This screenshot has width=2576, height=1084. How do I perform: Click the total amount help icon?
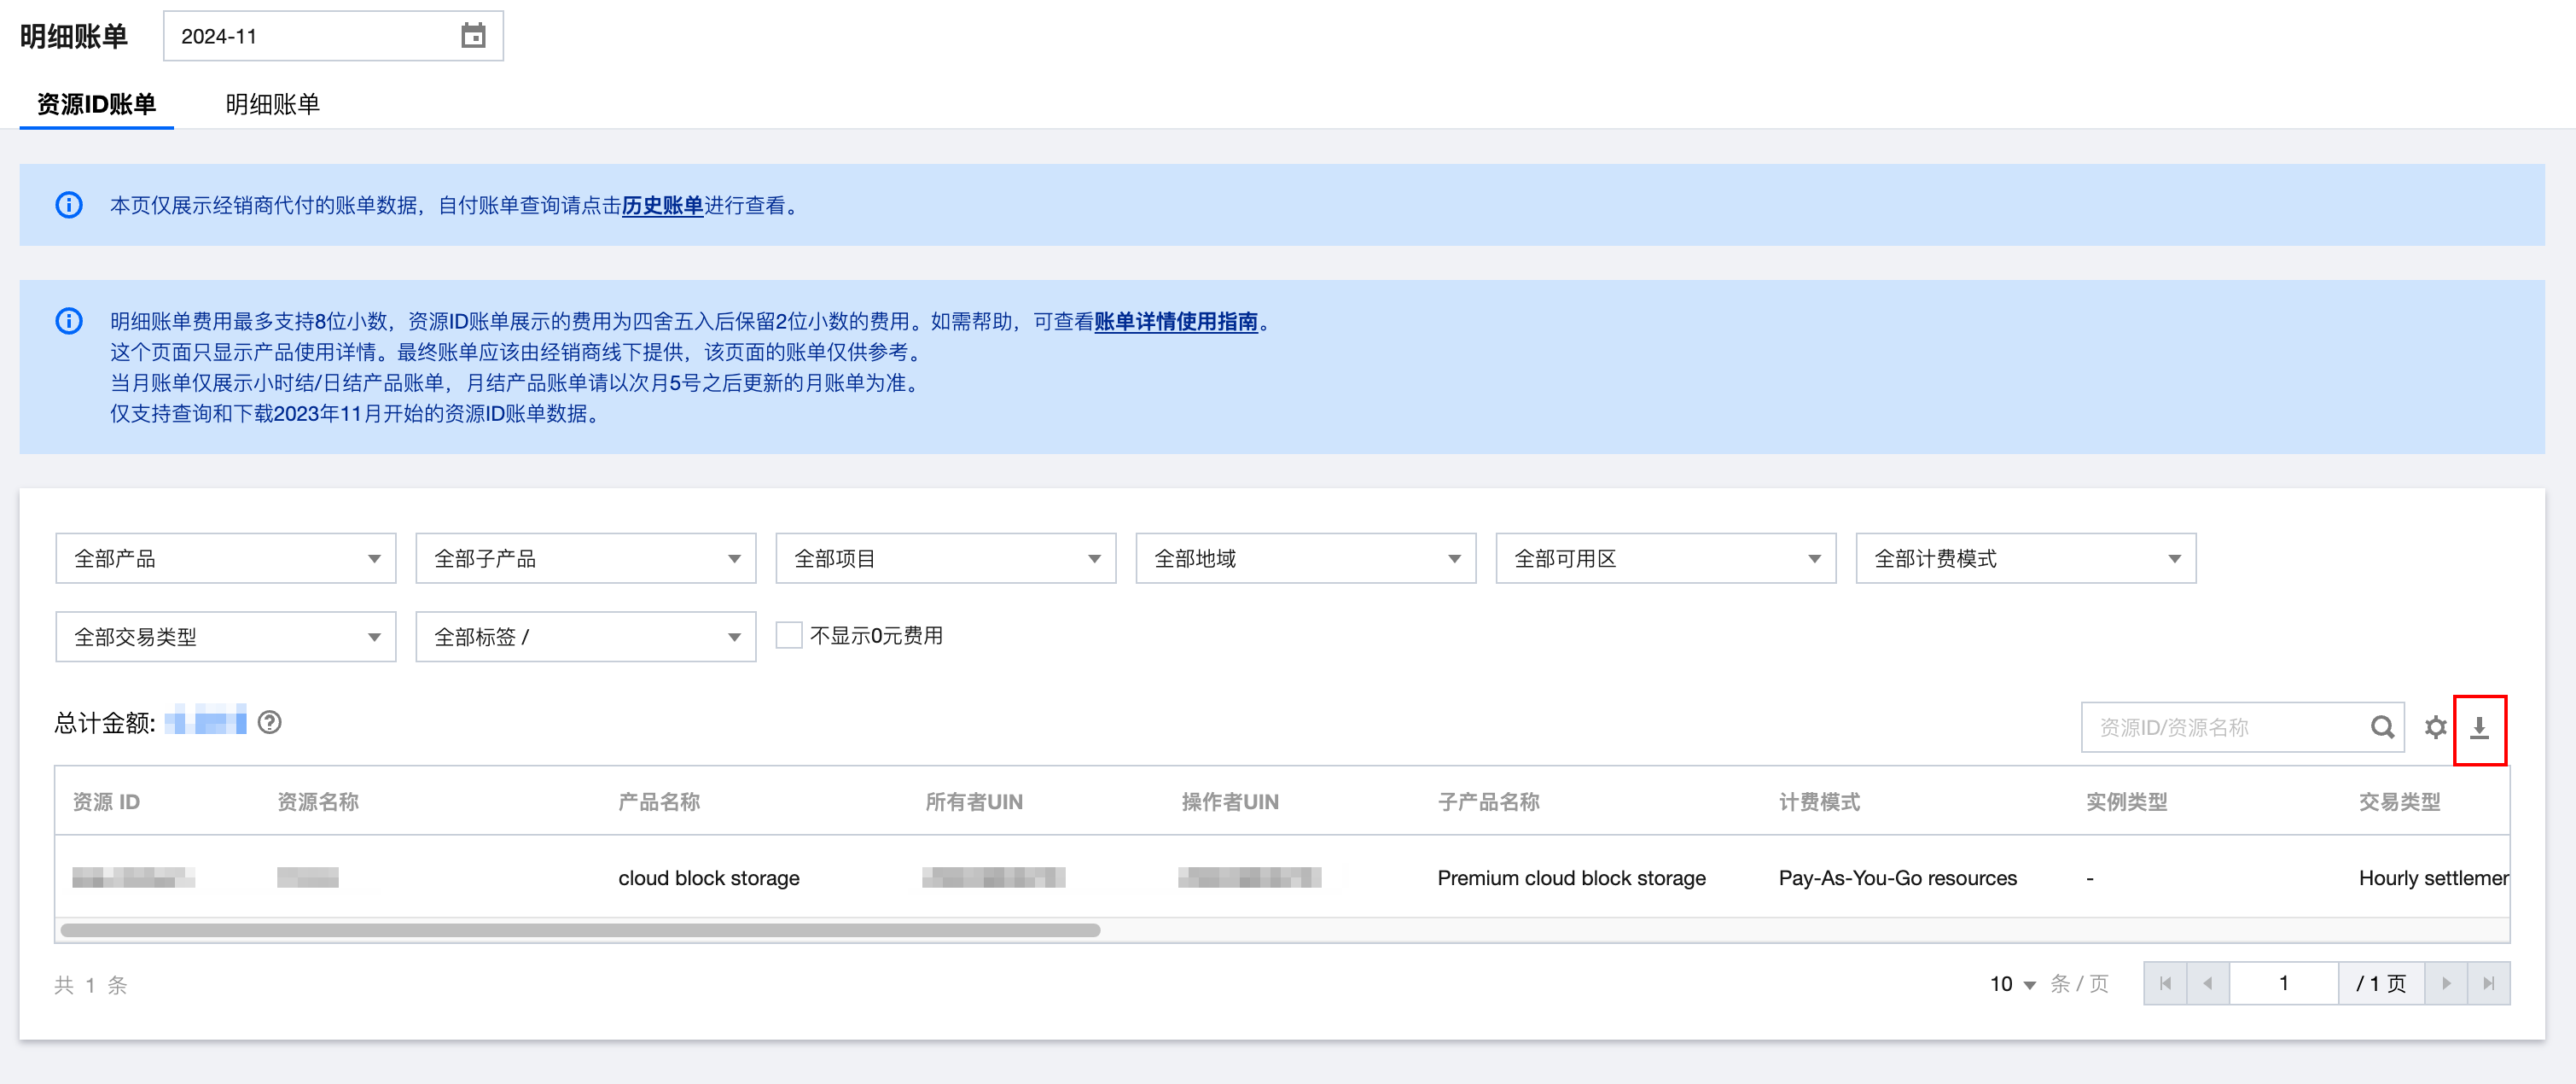[x=269, y=722]
